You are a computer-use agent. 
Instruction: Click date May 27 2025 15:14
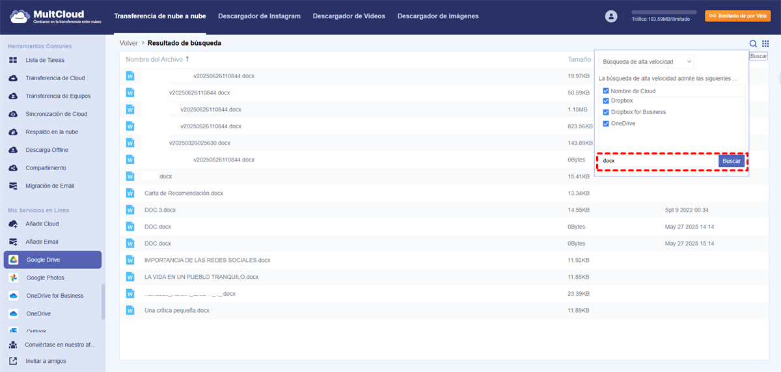point(690,243)
